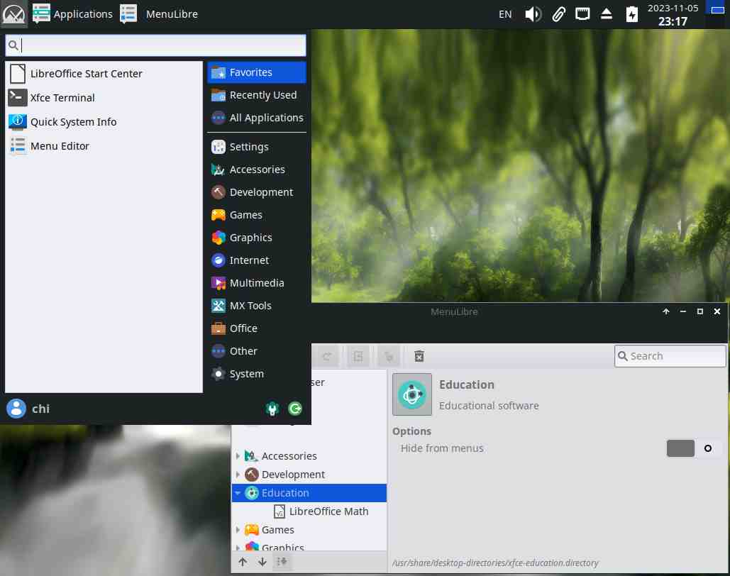Click the redo arrow in MenuLibre toolbar
Screen dimensions: 730x576
[327, 357]
